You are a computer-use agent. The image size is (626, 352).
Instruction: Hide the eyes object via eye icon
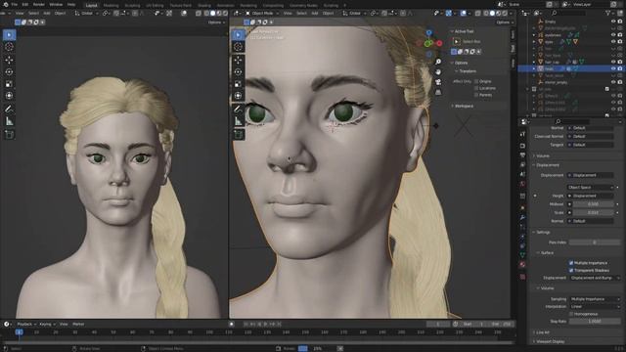coord(613,41)
